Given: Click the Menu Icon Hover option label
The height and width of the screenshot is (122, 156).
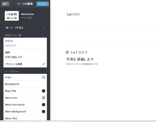Looking at the screenshot, I should (15, 105).
